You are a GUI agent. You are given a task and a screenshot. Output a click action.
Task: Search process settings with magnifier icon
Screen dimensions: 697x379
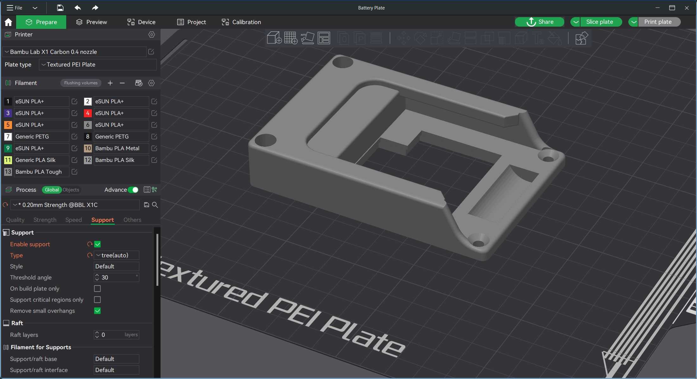point(155,205)
